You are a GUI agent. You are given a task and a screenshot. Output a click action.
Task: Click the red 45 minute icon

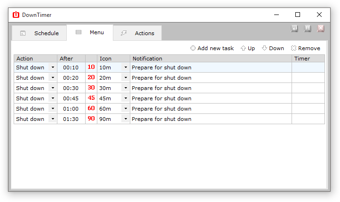click(x=91, y=98)
